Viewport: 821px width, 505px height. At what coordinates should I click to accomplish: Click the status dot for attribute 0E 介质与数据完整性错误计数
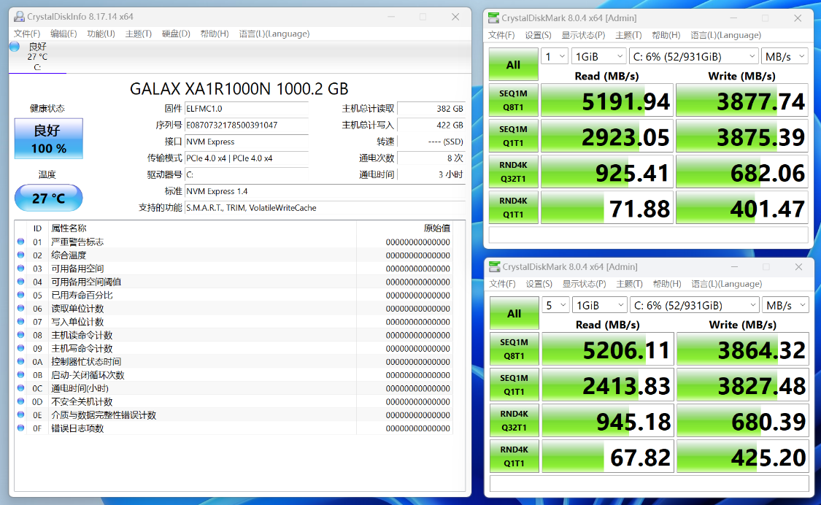(x=21, y=415)
